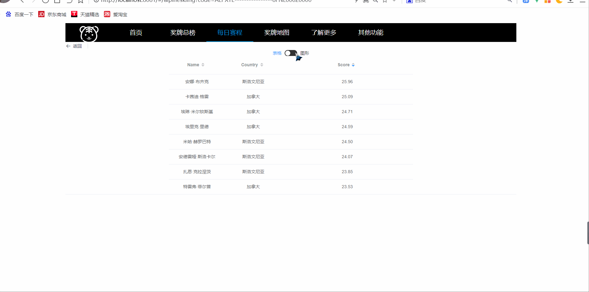Click the red T icon beside 天猫精选
The image size is (589, 292).
(x=74, y=14)
